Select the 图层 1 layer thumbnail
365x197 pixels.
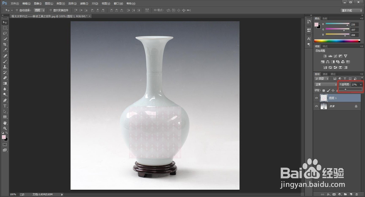(324, 98)
